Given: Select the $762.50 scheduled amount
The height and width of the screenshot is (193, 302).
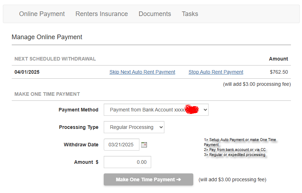Looking at the screenshot, I should (x=279, y=72).
